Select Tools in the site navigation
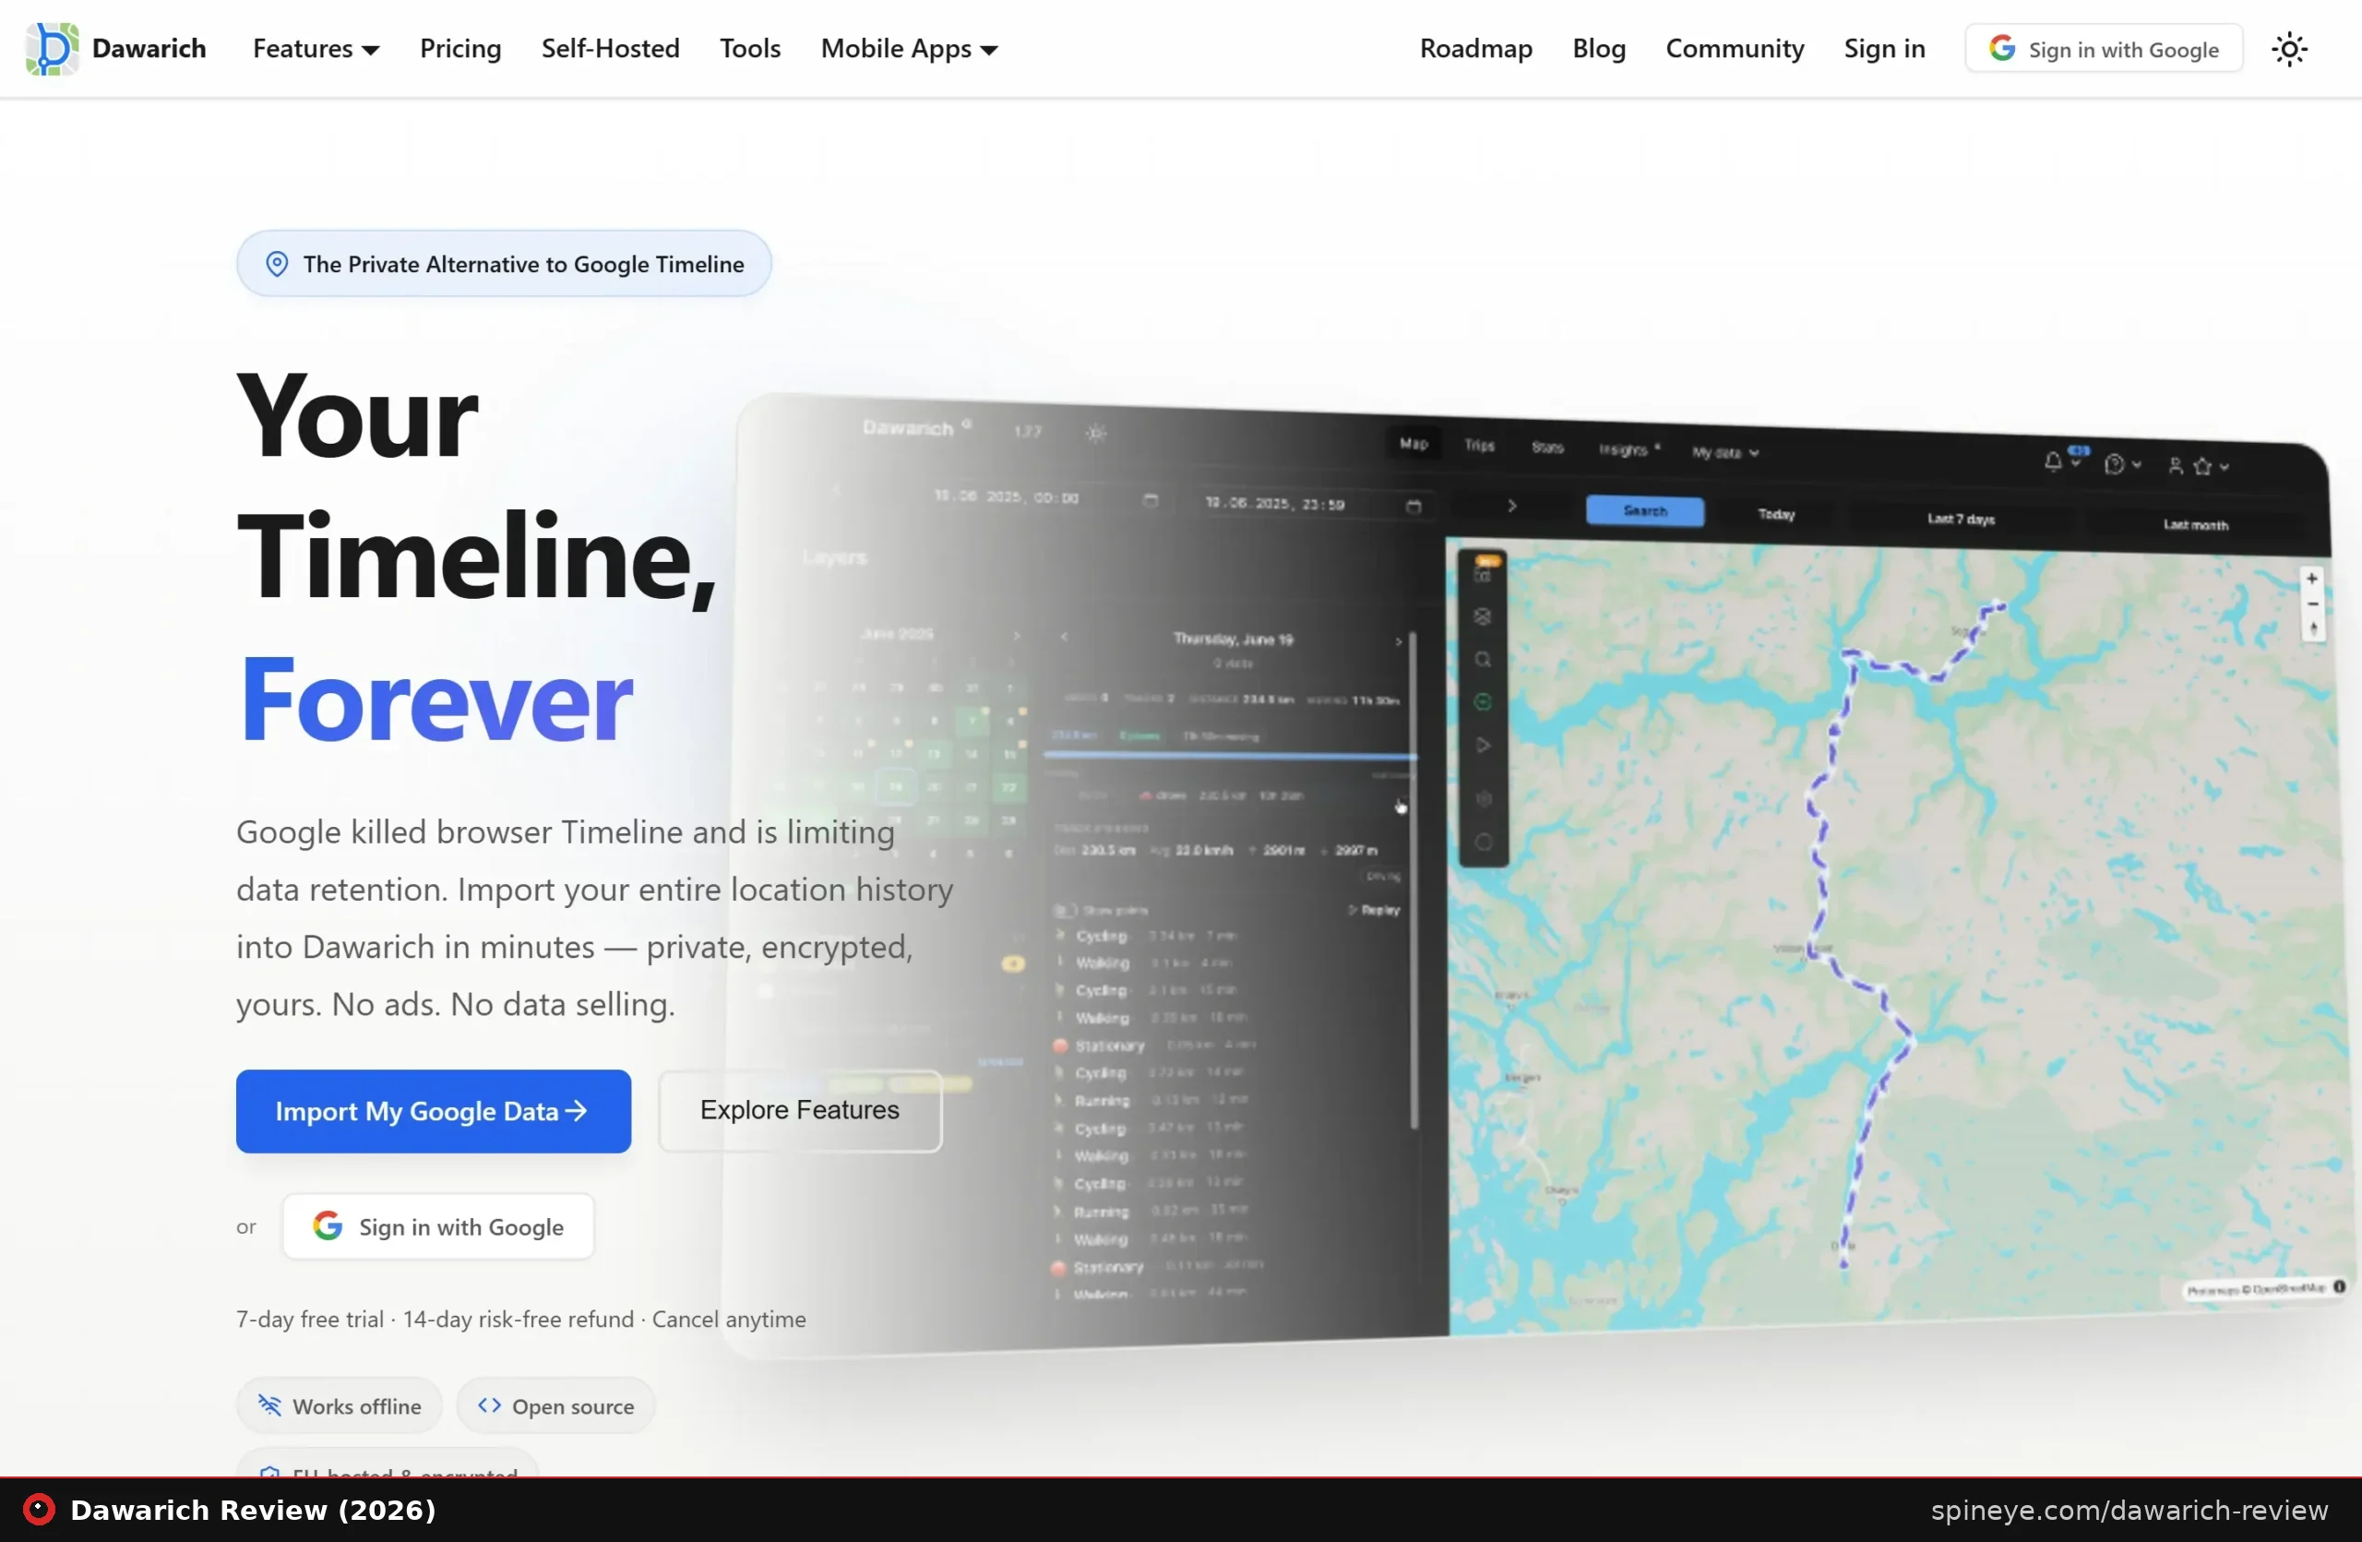The image size is (2362, 1542). point(750,49)
